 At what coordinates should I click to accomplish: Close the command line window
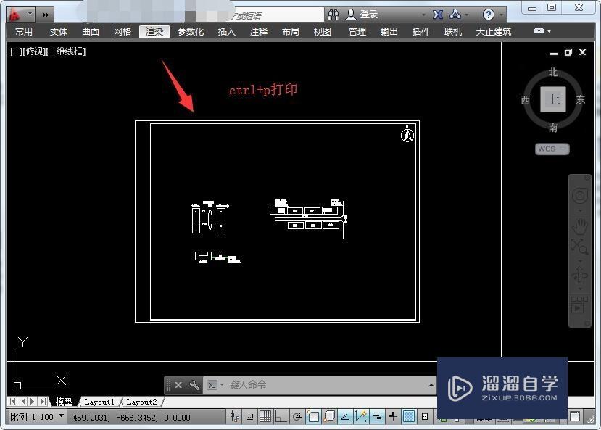178,385
